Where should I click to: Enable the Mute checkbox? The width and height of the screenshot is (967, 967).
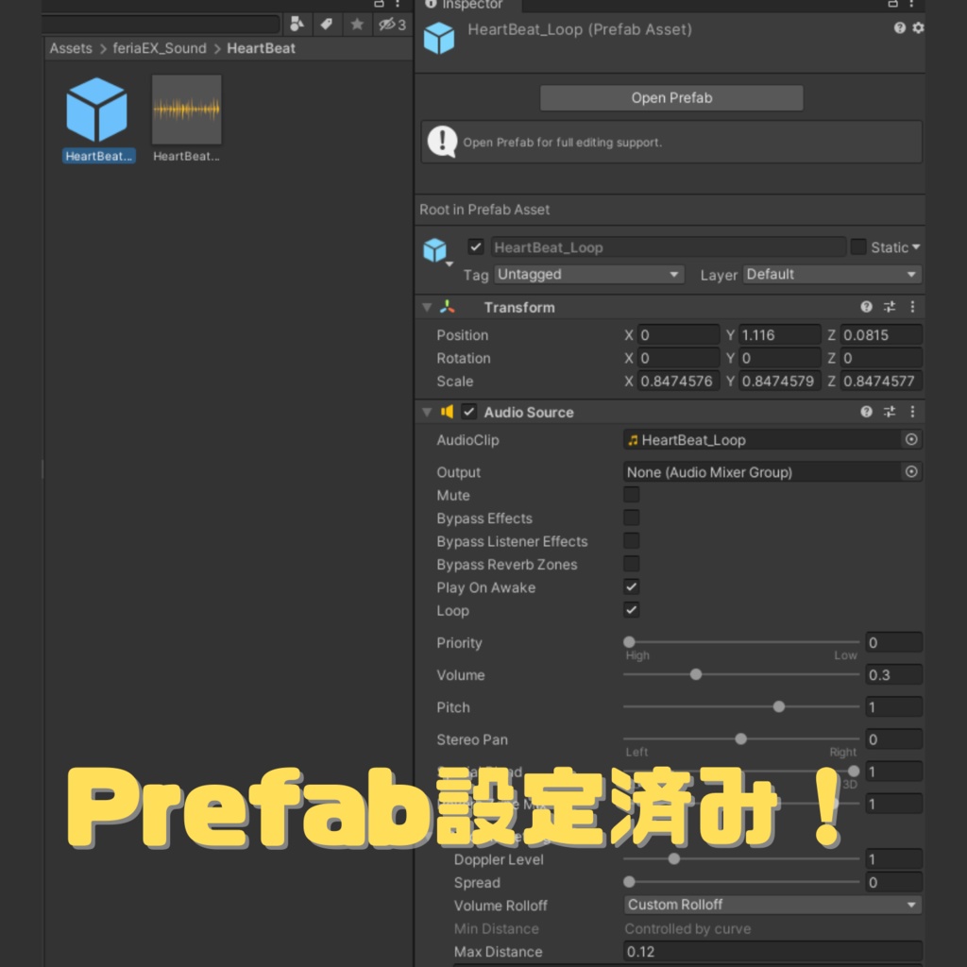(x=631, y=495)
